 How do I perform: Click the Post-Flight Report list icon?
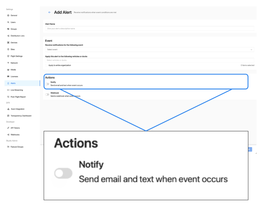coord(8,97)
